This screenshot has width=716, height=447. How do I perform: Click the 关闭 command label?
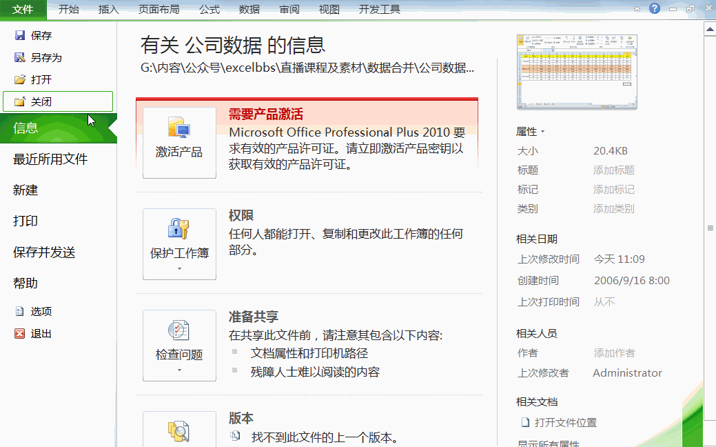click(41, 101)
